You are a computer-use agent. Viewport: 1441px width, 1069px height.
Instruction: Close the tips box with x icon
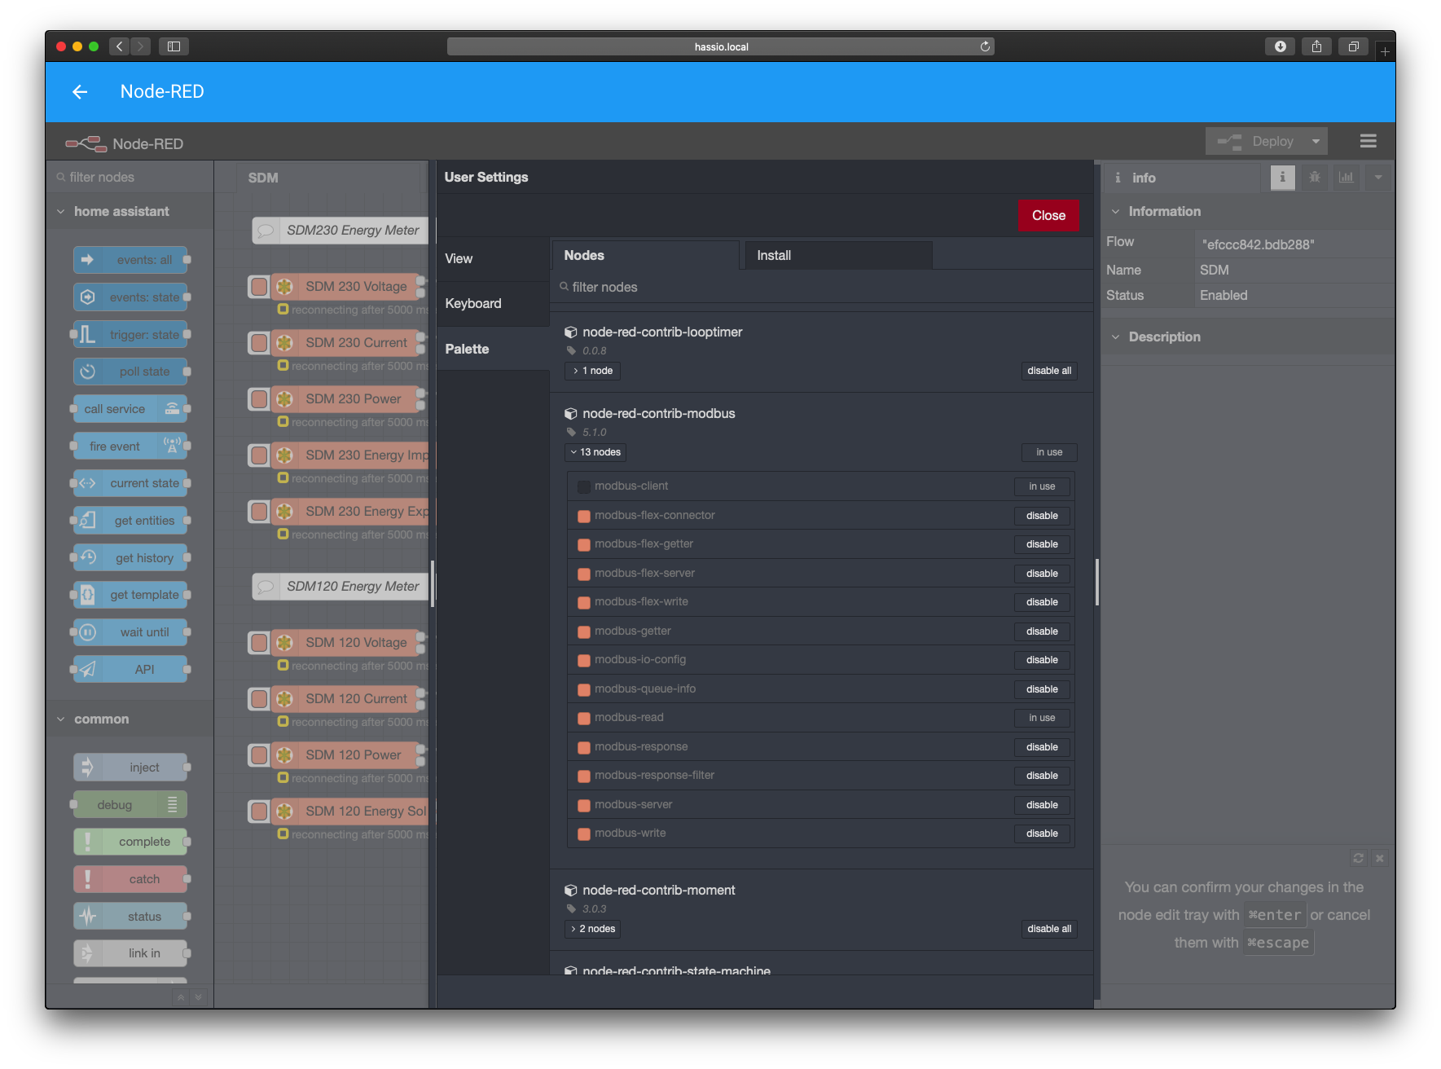pos(1379,858)
